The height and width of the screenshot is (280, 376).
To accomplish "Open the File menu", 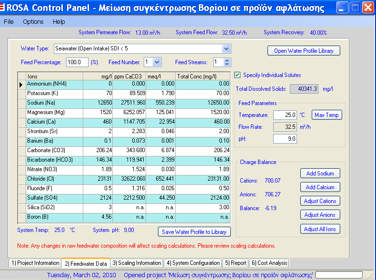I will pyautogui.click(x=9, y=21).
